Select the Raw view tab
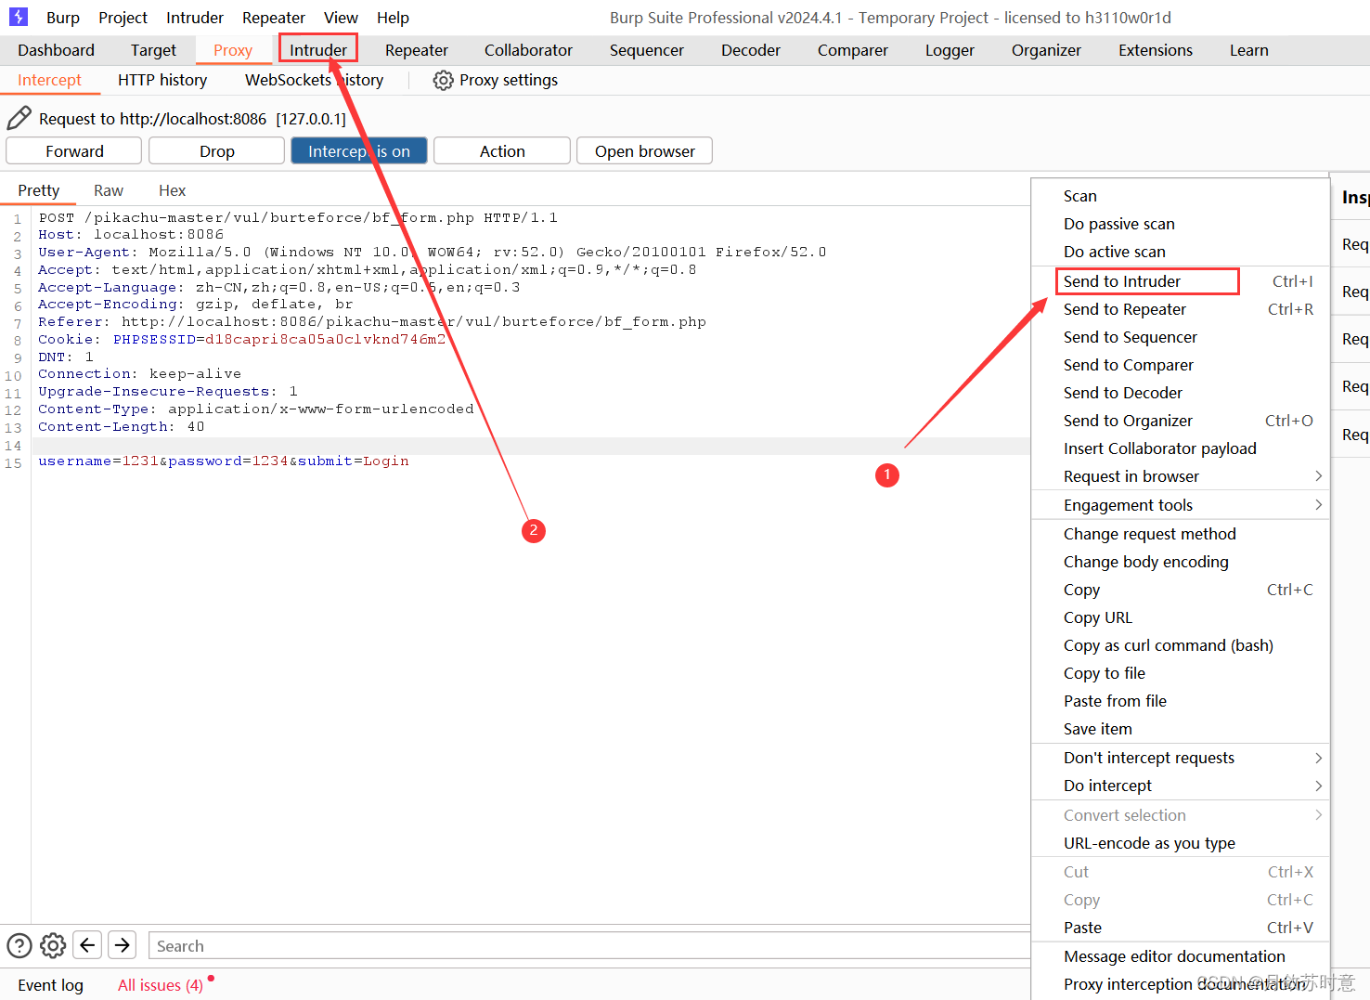This screenshot has width=1370, height=1000. coord(109,190)
